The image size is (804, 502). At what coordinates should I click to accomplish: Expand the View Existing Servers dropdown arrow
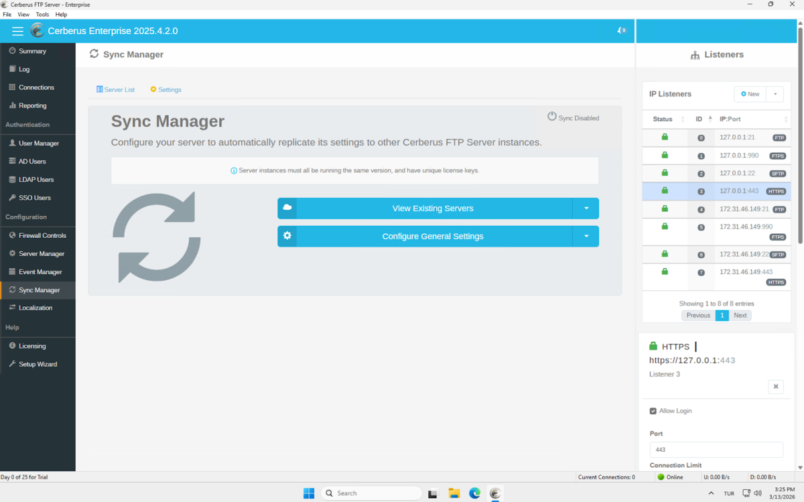coord(586,208)
